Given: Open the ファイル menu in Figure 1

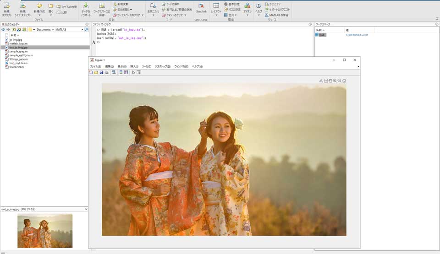Looking at the screenshot, I should (x=95, y=66).
